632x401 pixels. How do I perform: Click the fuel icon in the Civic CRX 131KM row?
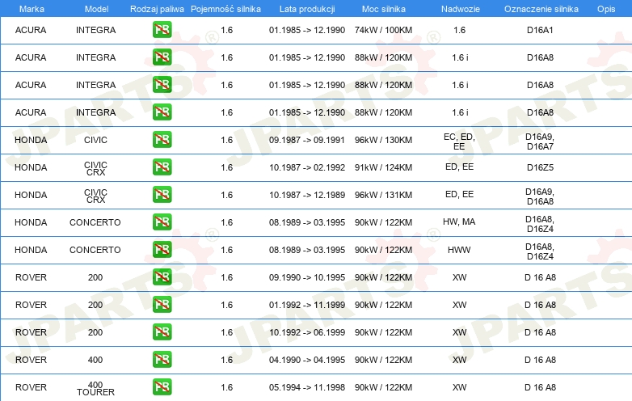[162, 195]
